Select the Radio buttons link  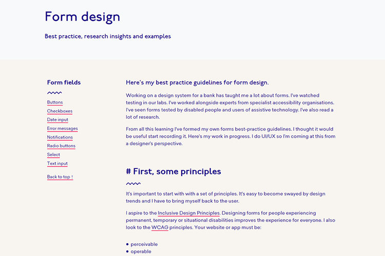(61, 146)
